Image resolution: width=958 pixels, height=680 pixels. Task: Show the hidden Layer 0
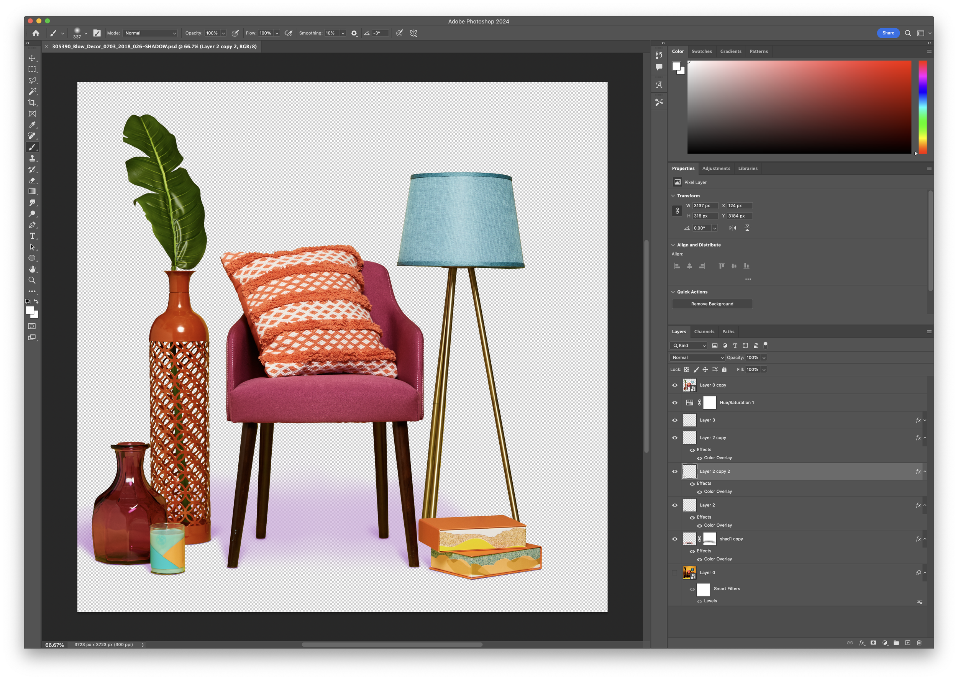674,573
